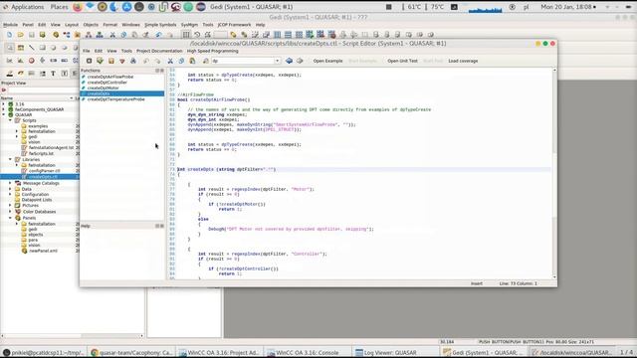Expand the Pictures node in project tree
Viewport: 637px width, 358px height.
(11, 206)
